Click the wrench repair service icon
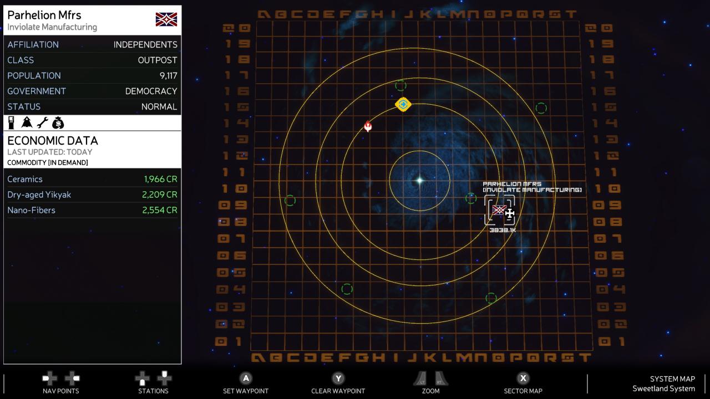710x399 pixels. click(x=42, y=123)
